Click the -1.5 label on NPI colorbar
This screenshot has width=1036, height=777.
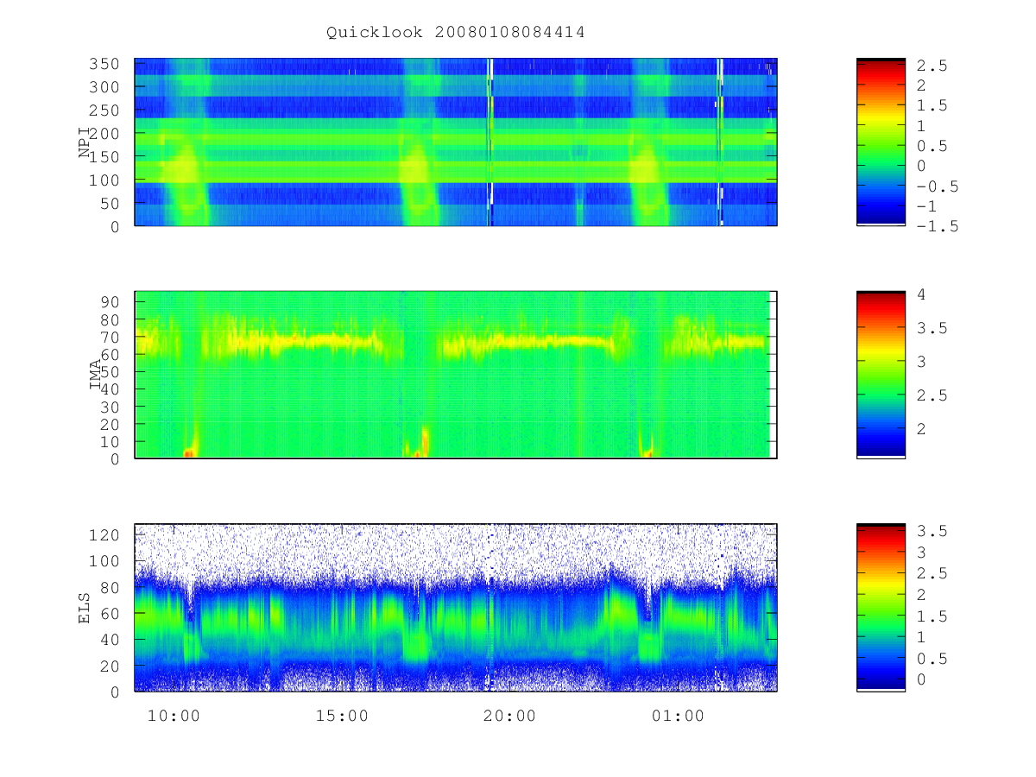coord(938,226)
